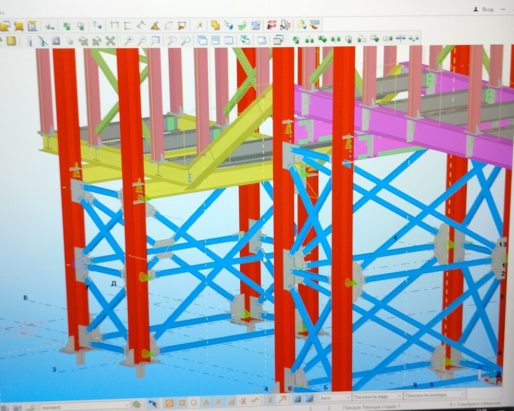Toggle the triangle snap switch in bottom bar
Screen dimensions: 514x411
pyautogui.click(x=206, y=402)
